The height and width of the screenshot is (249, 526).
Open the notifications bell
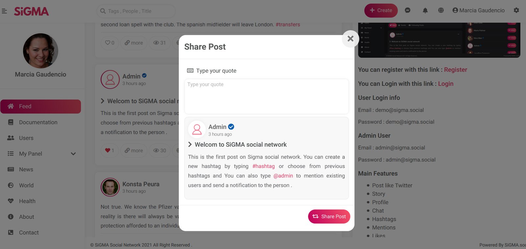click(425, 10)
